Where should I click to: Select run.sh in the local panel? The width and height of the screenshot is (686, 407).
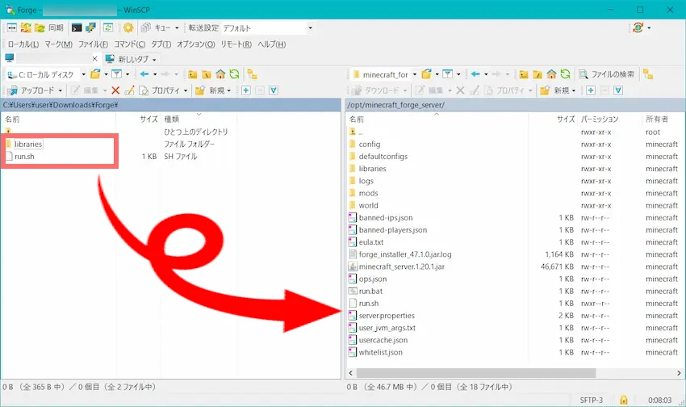click(x=24, y=156)
